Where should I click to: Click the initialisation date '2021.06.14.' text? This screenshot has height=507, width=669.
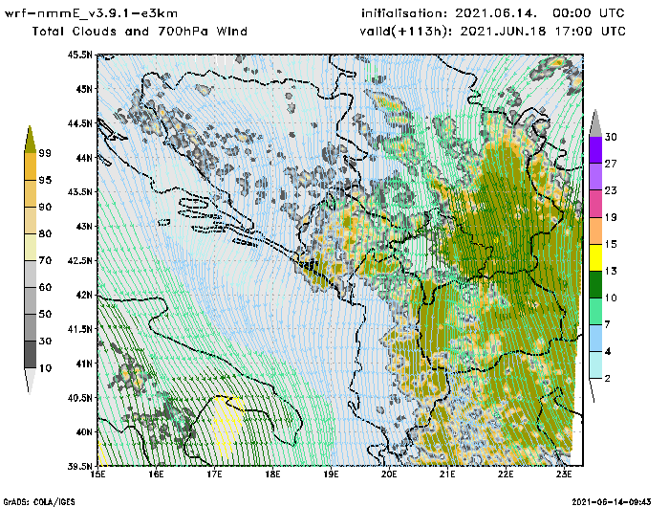point(495,13)
